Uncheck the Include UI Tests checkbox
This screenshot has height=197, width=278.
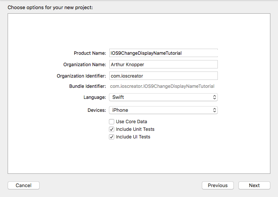[112, 137]
